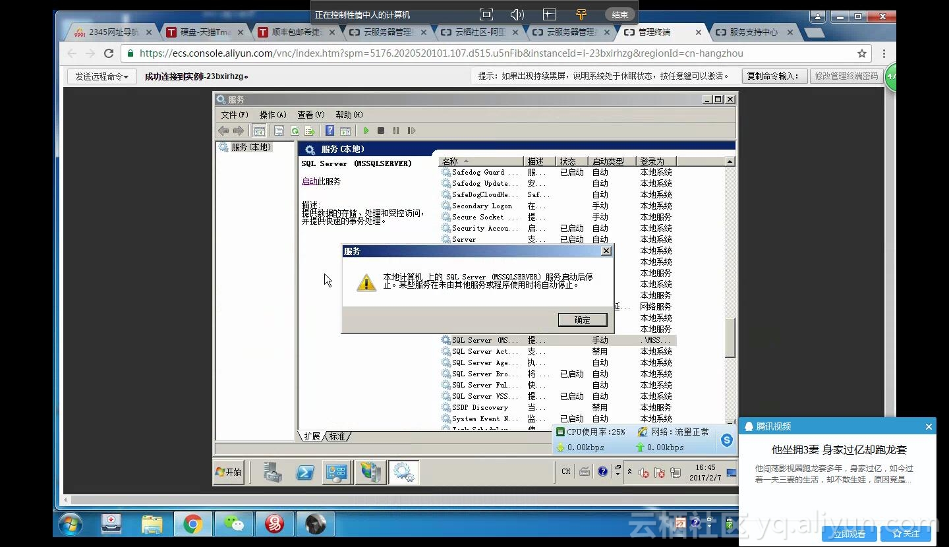
Task: Click the Pause service icon
Action: point(396,130)
